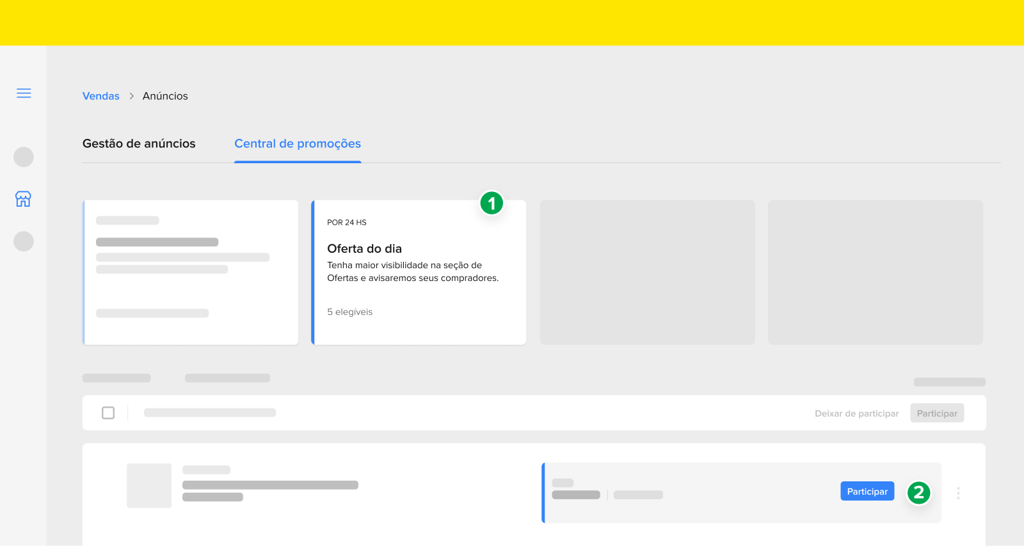Image resolution: width=1024 pixels, height=546 pixels.
Task: Switch to the Gestão de anúncios tab
Action: (x=139, y=143)
